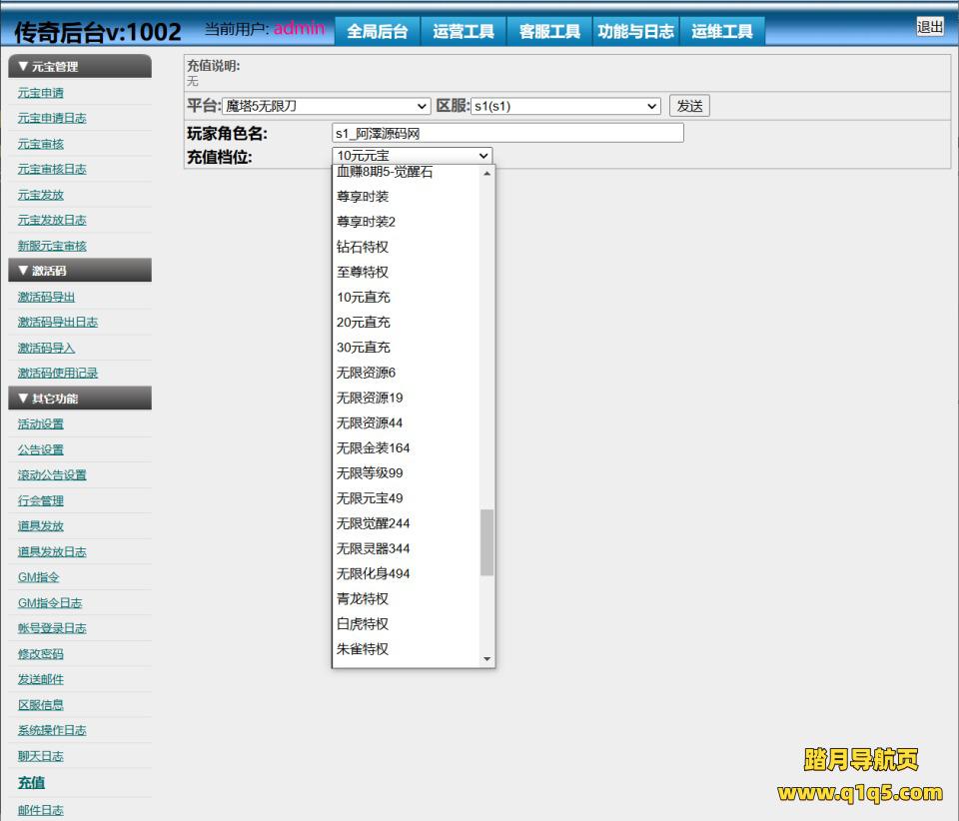
Task: Open the 客服工具 tab
Action: point(549,32)
